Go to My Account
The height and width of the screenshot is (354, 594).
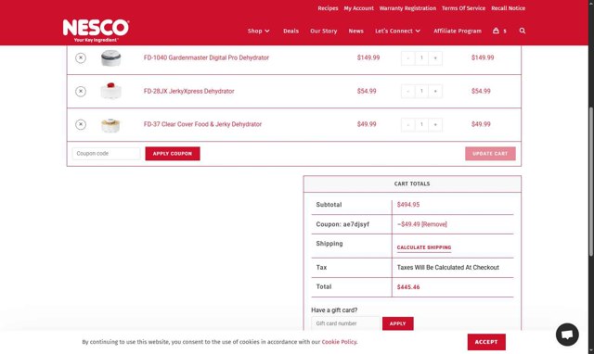[x=359, y=8]
